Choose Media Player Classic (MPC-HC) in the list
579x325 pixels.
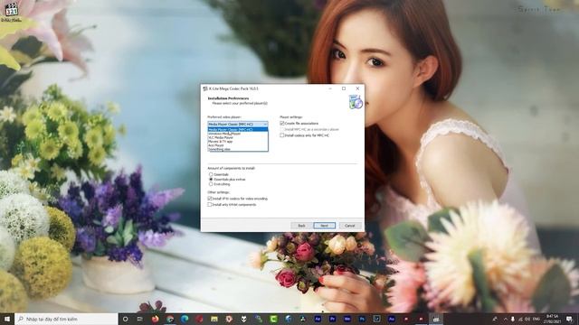point(238,130)
